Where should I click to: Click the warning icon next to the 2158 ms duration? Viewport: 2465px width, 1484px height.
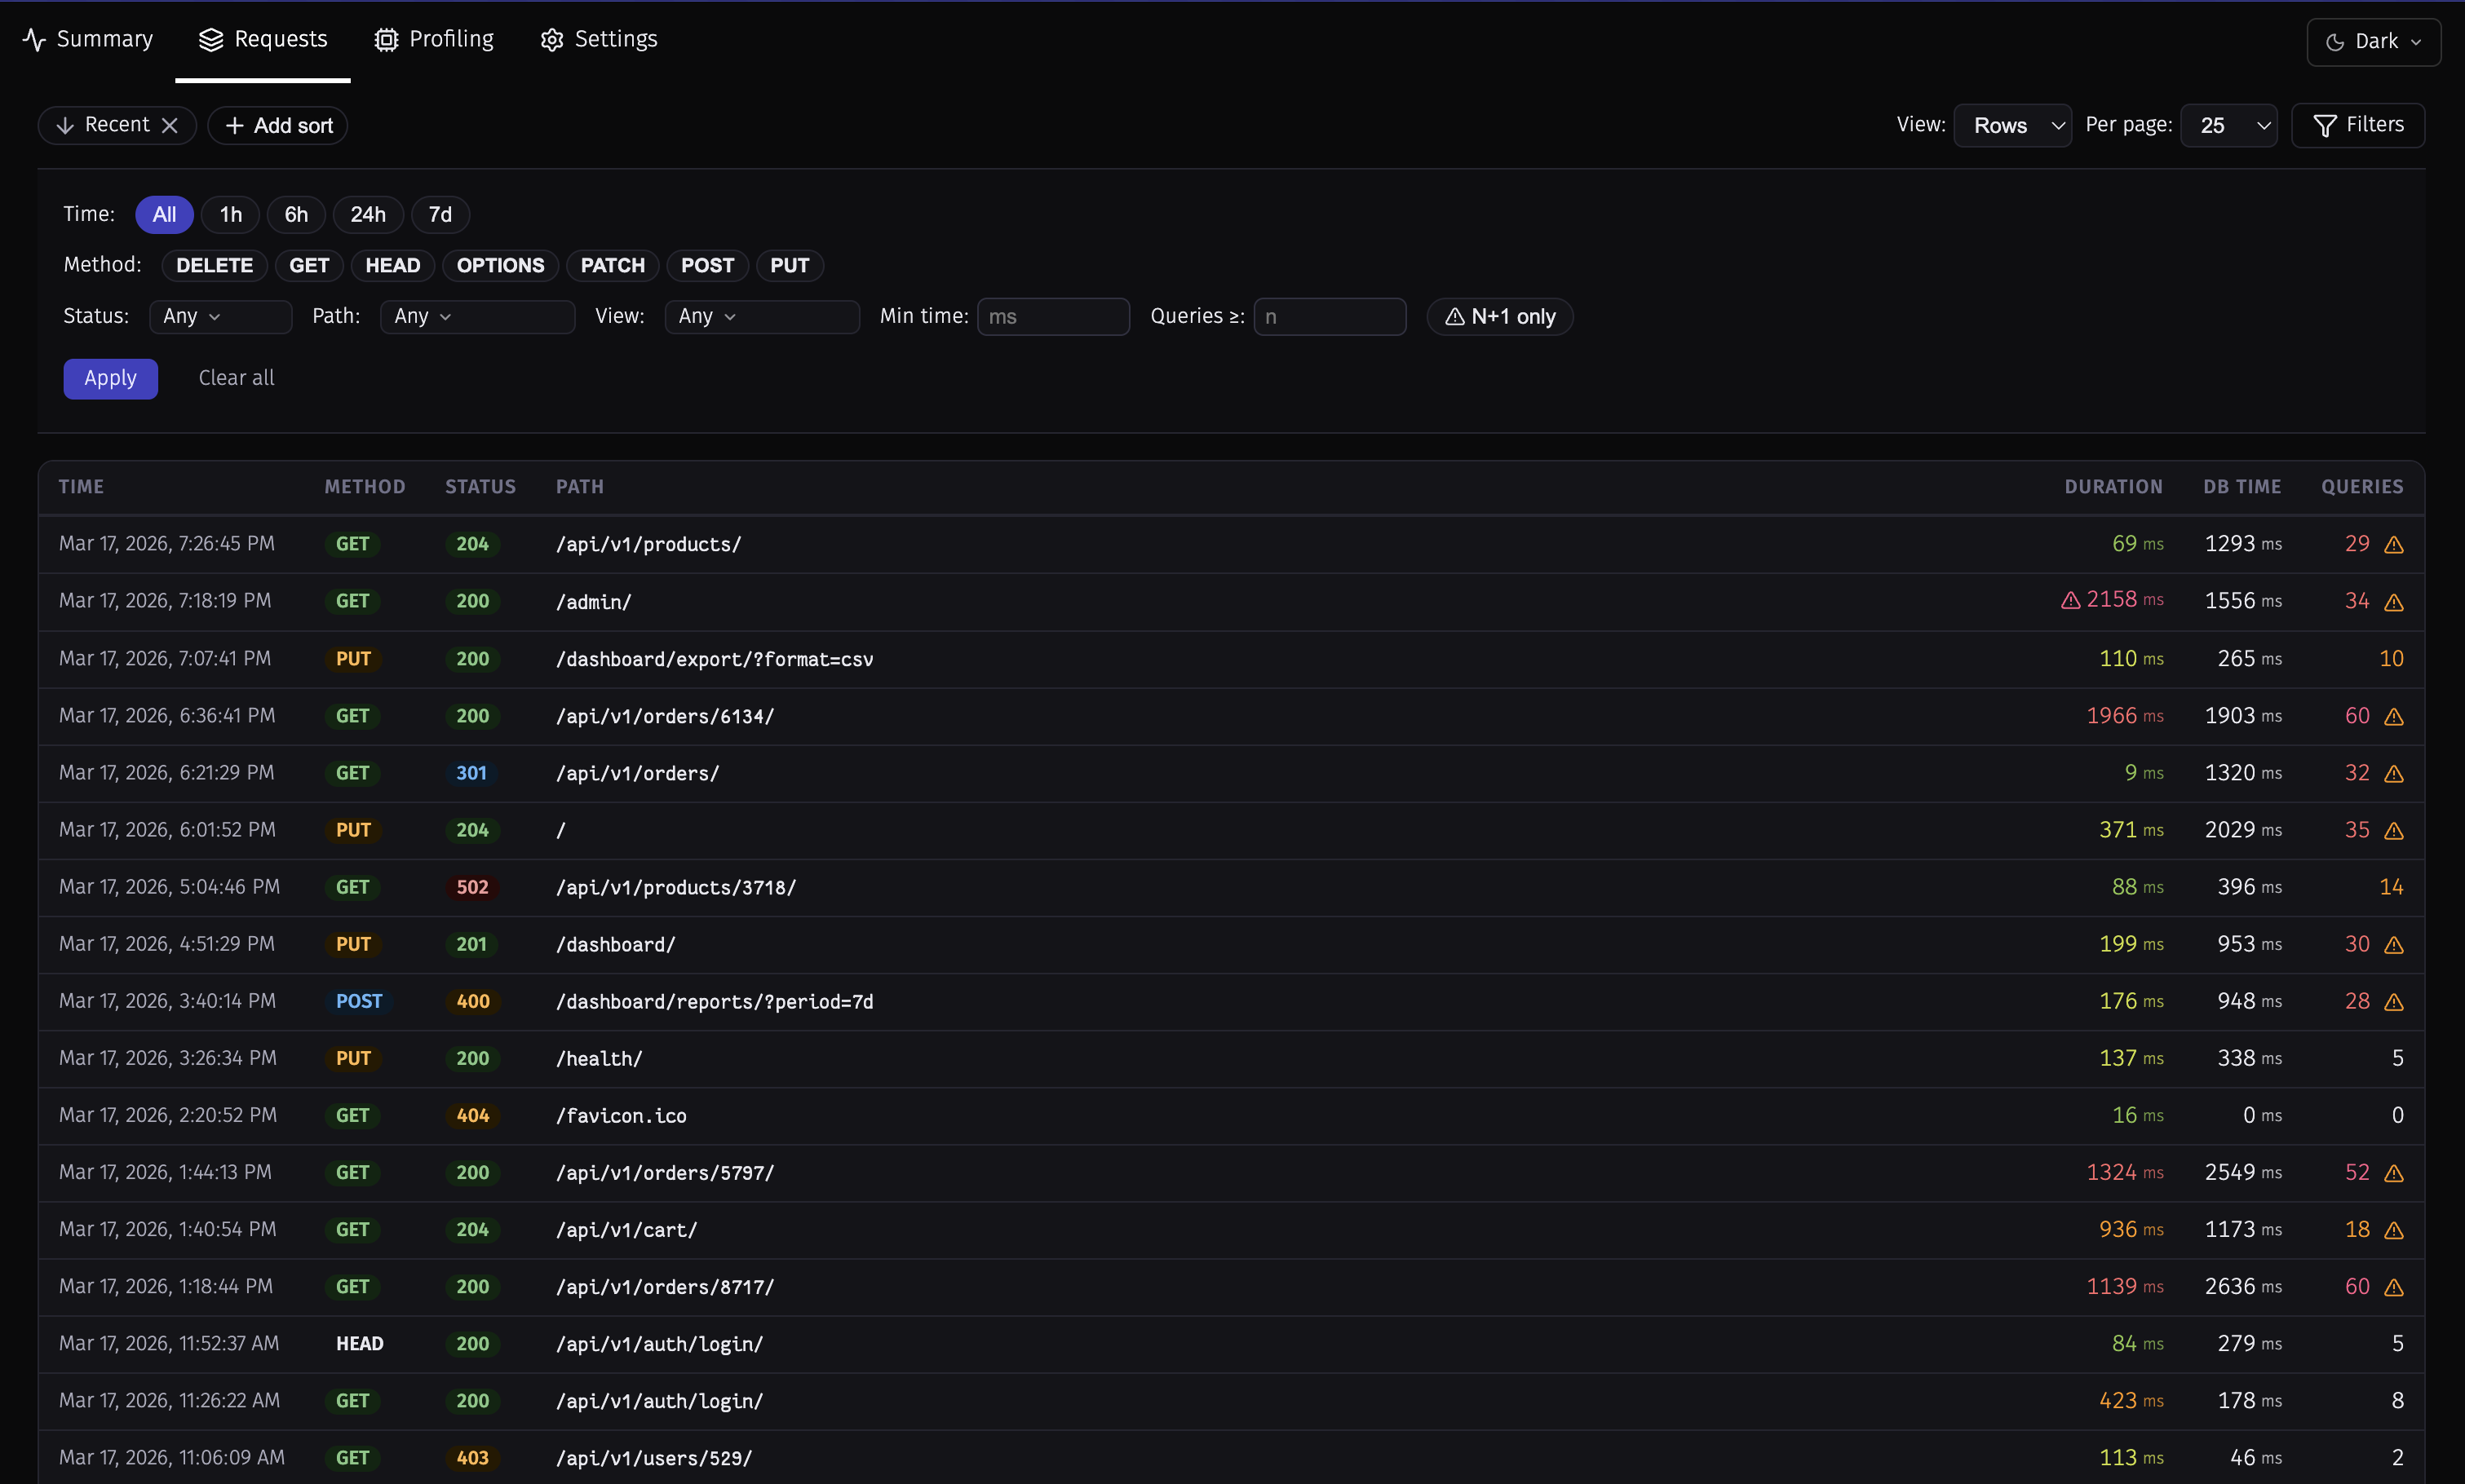pyautogui.click(x=2070, y=600)
